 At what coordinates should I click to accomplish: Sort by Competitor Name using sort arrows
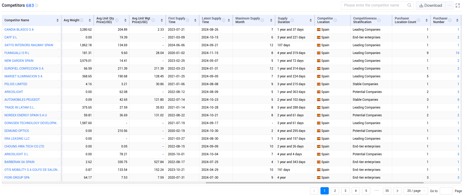57,20
